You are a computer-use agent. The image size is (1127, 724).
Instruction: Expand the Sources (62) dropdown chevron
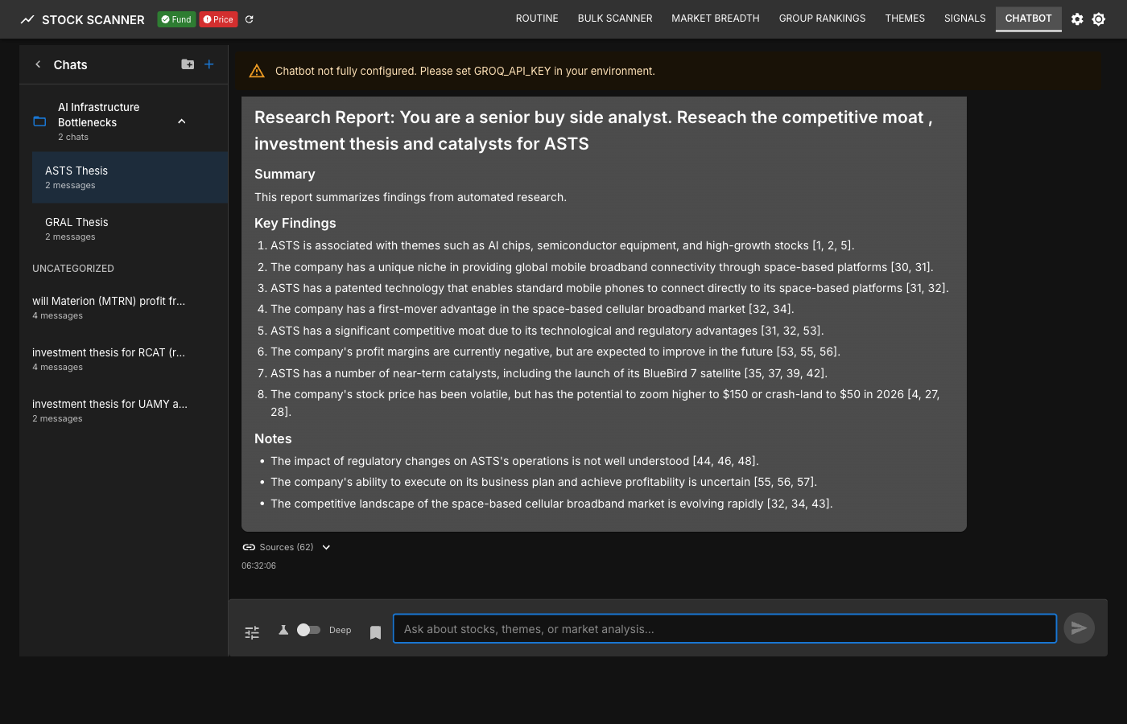326,547
